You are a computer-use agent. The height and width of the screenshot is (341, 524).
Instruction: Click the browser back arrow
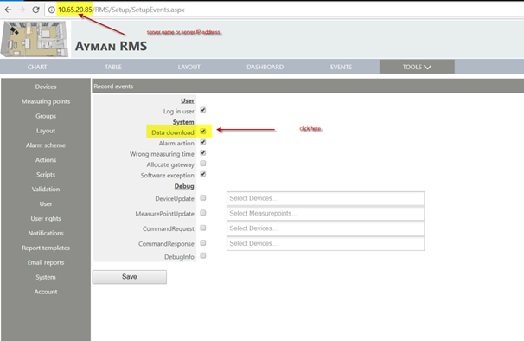point(8,10)
